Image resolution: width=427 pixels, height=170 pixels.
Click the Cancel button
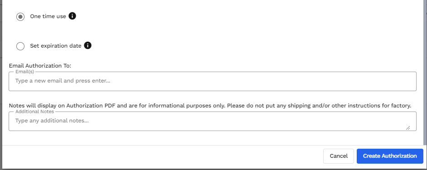[x=339, y=156]
